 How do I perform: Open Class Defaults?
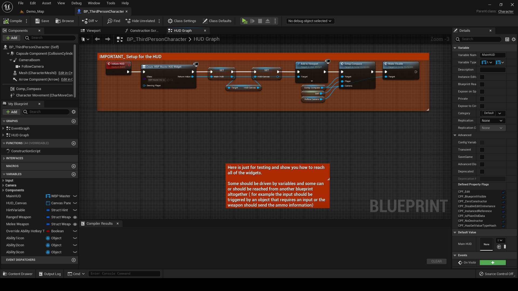(x=217, y=21)
